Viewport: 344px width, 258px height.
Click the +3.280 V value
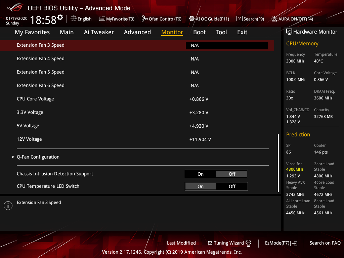(x=199, y=113)
